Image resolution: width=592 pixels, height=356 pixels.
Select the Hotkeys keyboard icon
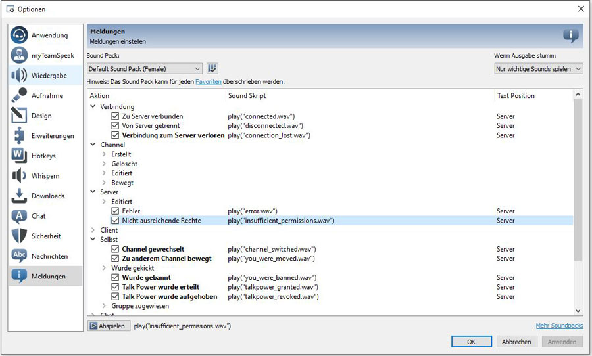point(20,156)
